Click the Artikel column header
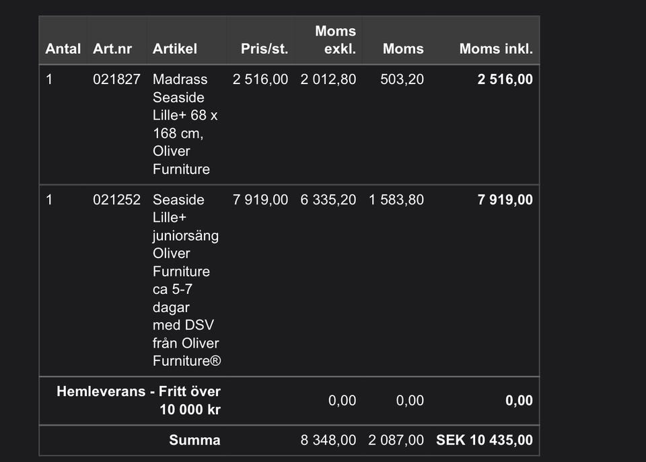 175,49
